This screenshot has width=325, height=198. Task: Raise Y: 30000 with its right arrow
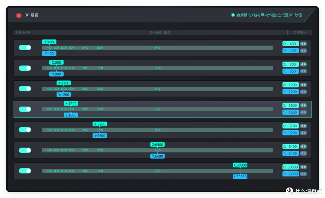click(x=305, y=174)
